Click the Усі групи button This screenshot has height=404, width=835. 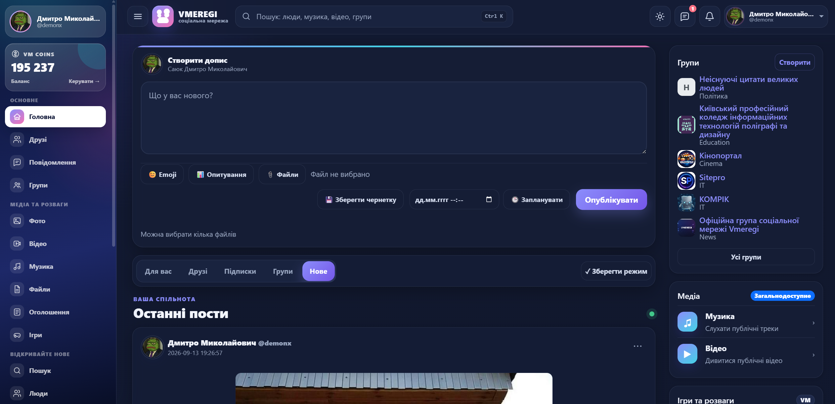746,257
